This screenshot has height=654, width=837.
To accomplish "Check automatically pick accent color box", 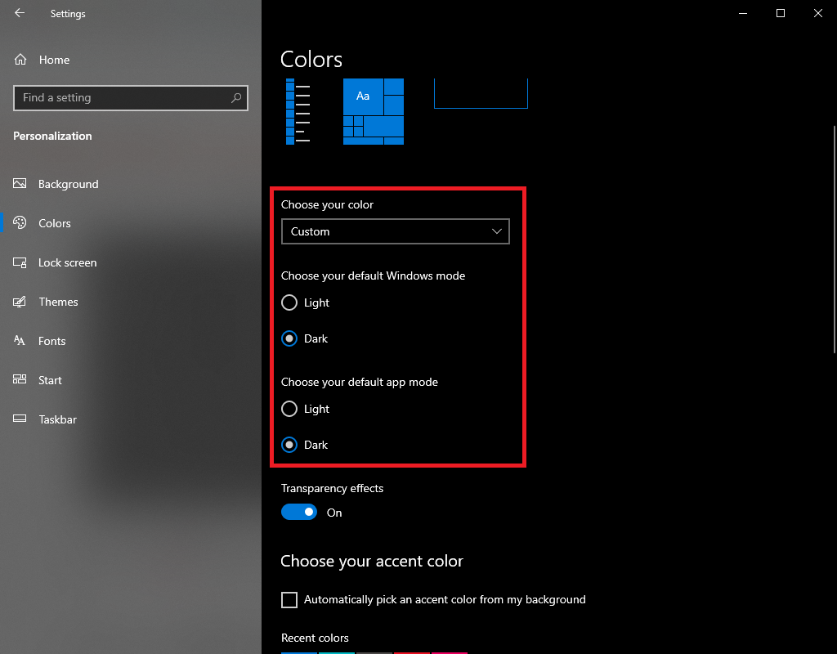I will coord(289,599).
